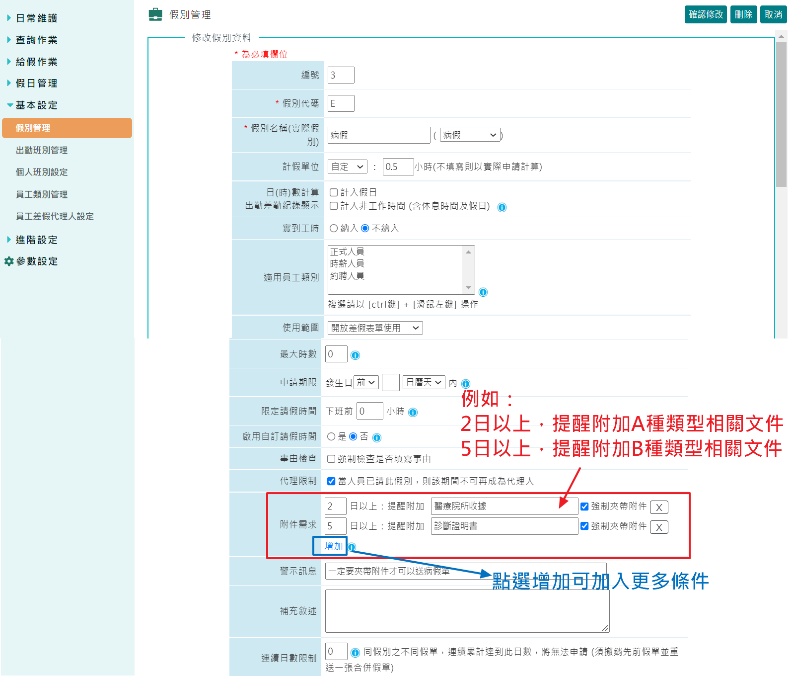Click the 補充敘述 text area
The height and width of the screenshot is (676, 792).
coord(467,611)
